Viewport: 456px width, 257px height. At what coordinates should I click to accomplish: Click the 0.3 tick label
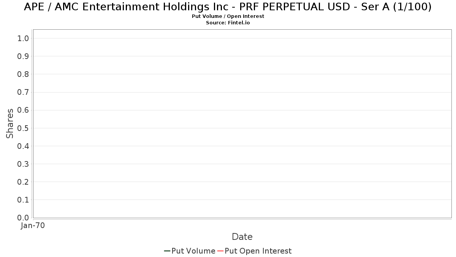23,164
